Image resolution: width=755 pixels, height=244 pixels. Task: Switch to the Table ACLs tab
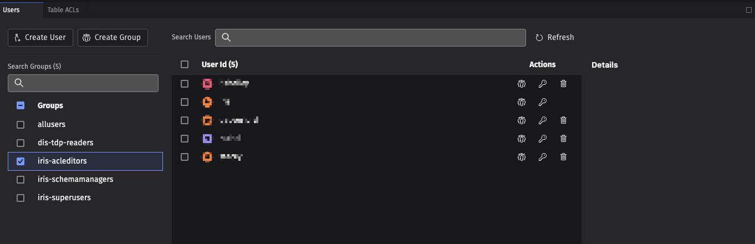(x=63, y=10)
